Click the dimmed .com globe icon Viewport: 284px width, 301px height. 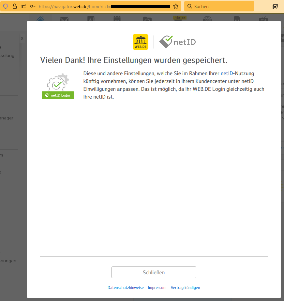pyautogui.click(x=207, y=19)
